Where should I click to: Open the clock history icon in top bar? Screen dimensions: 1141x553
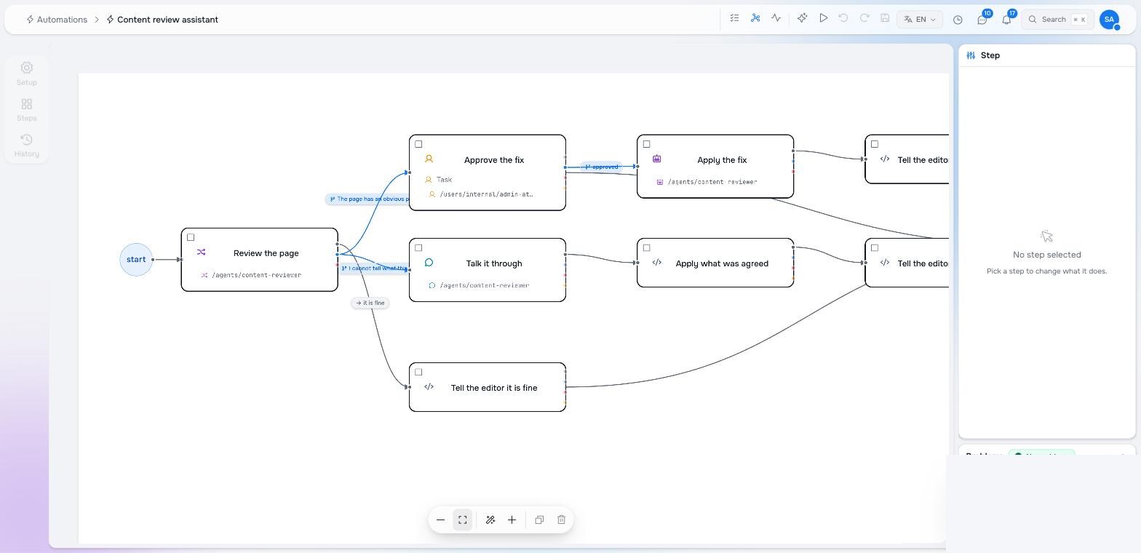click(x=958, y=20)
